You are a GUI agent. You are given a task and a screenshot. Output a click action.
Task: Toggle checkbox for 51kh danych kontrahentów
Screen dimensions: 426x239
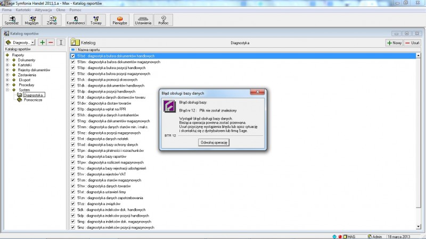73,115
